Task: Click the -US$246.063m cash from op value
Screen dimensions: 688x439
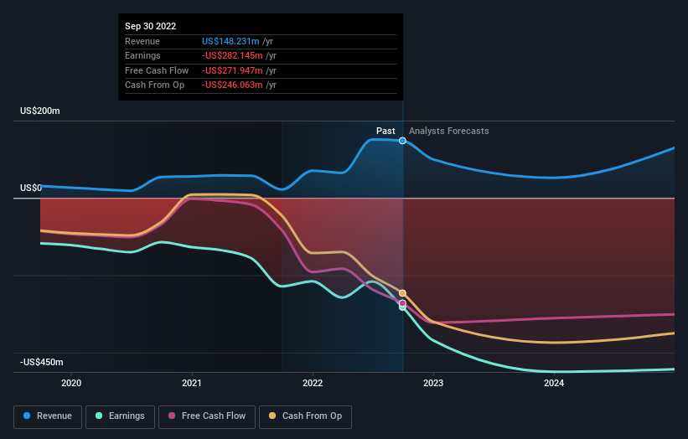Action: point(232,85)
